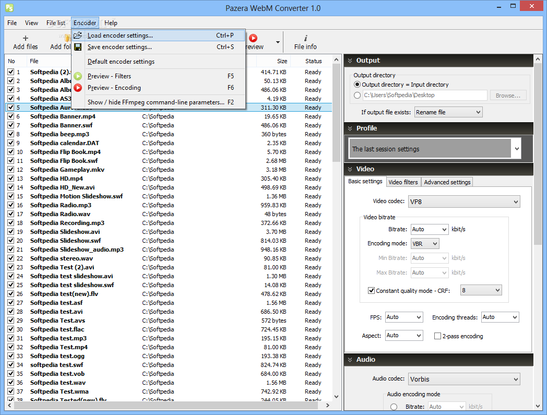Open the Help menu
The width and height of the screenshot is (547, 415).
[111, 22]
